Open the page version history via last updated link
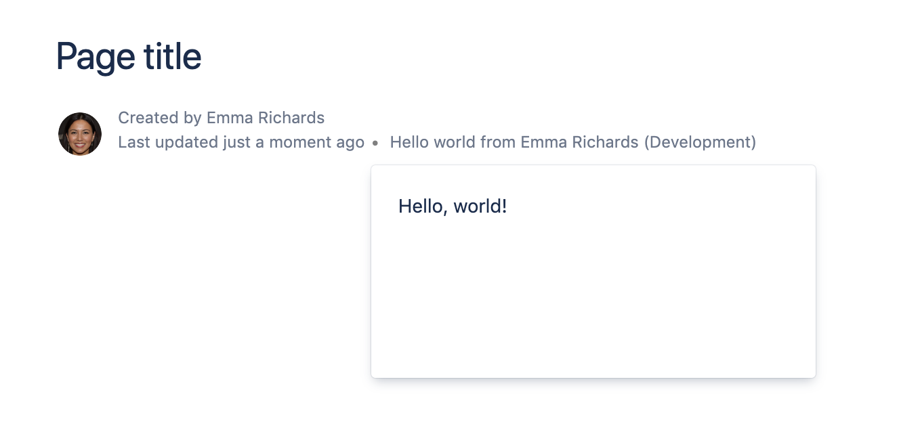The height and width of the screenshot is (428, 920). [241, 142]
